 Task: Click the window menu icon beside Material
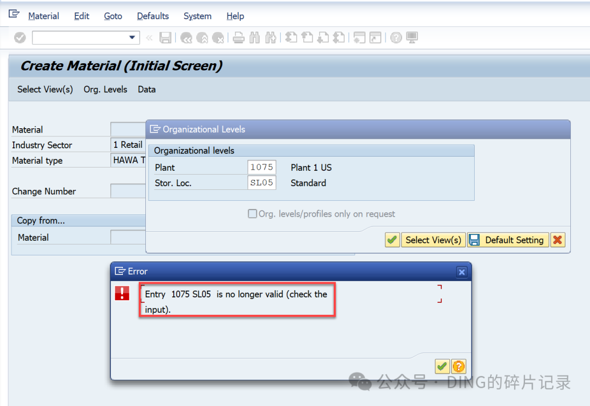pos(14,14)
